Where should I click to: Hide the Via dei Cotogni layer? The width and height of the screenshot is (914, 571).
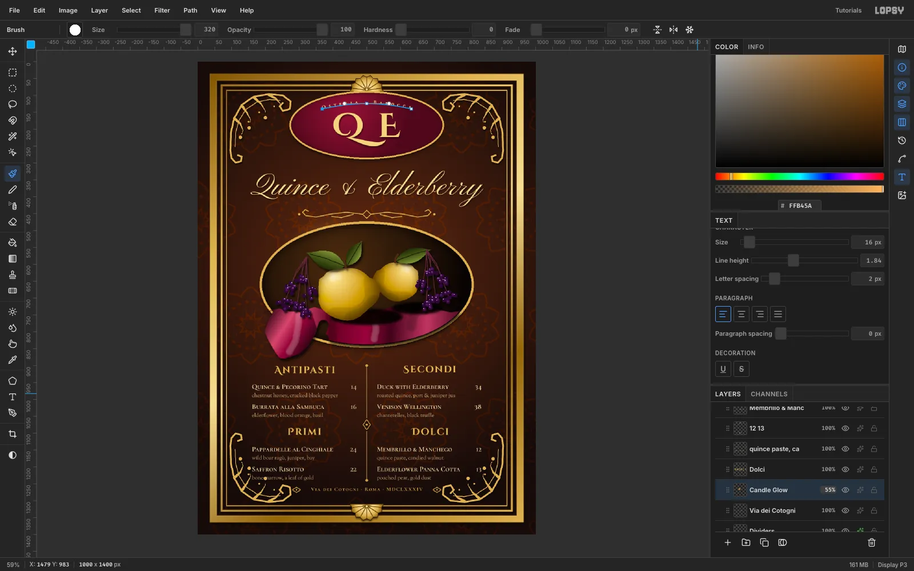(845, 510)
